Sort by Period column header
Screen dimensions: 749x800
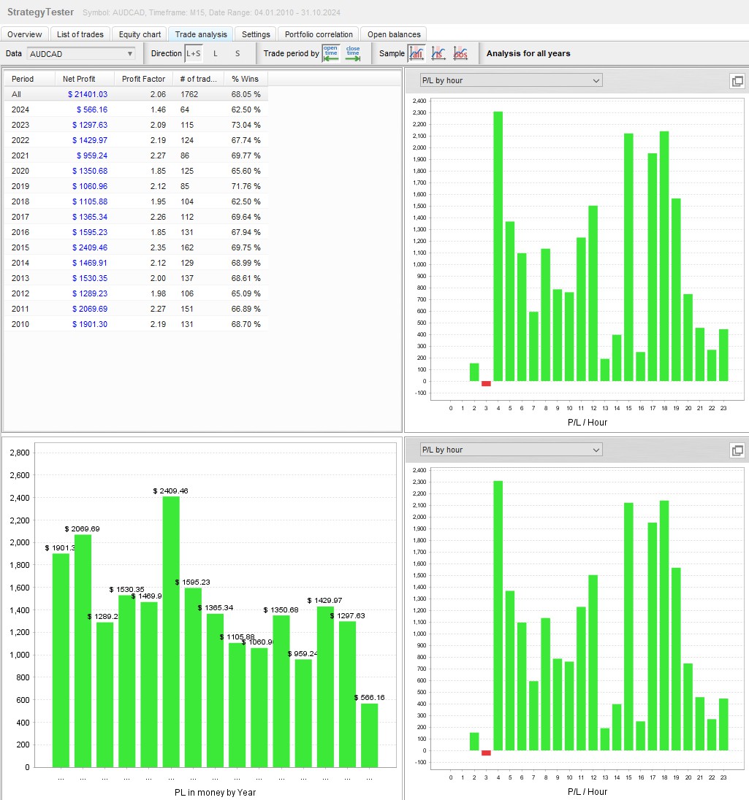point(29,79)
